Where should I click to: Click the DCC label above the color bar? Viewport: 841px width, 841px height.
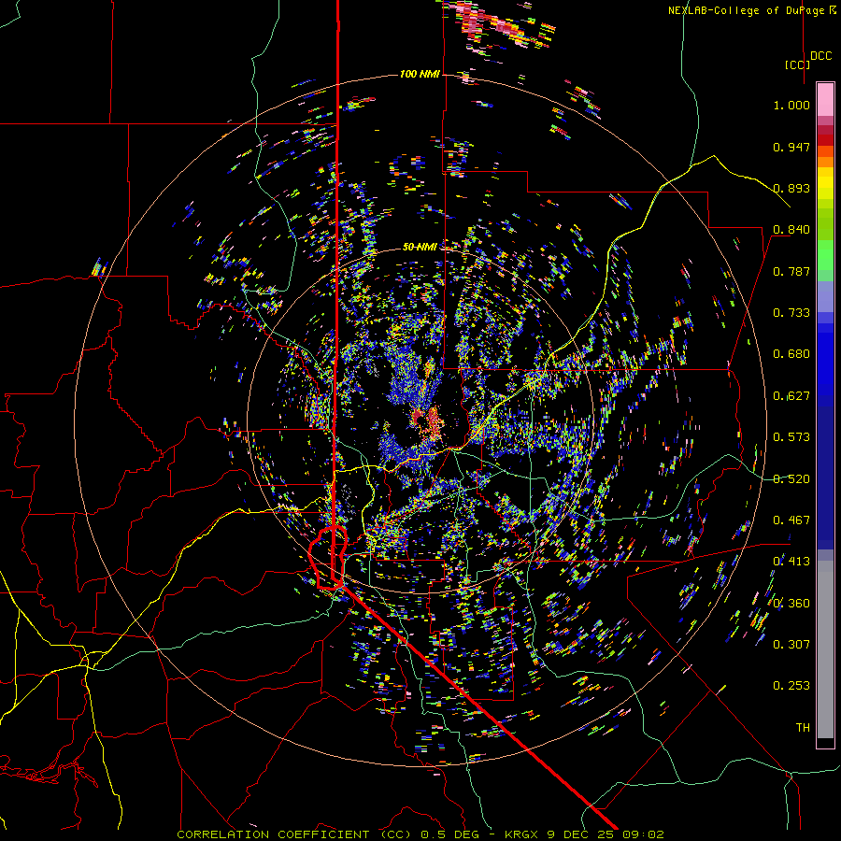click(821, 56)
